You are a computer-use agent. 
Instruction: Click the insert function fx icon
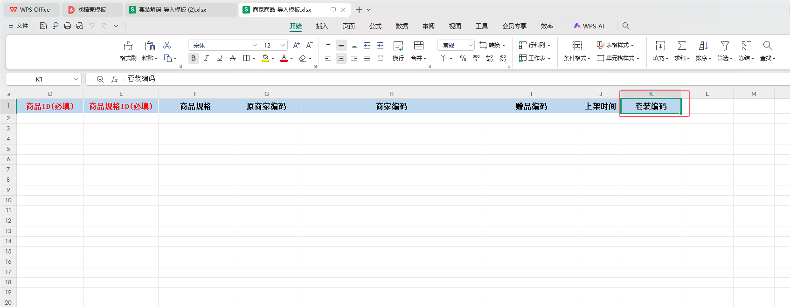click(x=114, y=79)
